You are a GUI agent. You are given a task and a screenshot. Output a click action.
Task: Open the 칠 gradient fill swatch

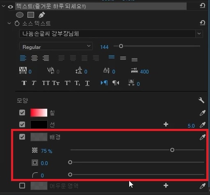click(x=39, y=112)
